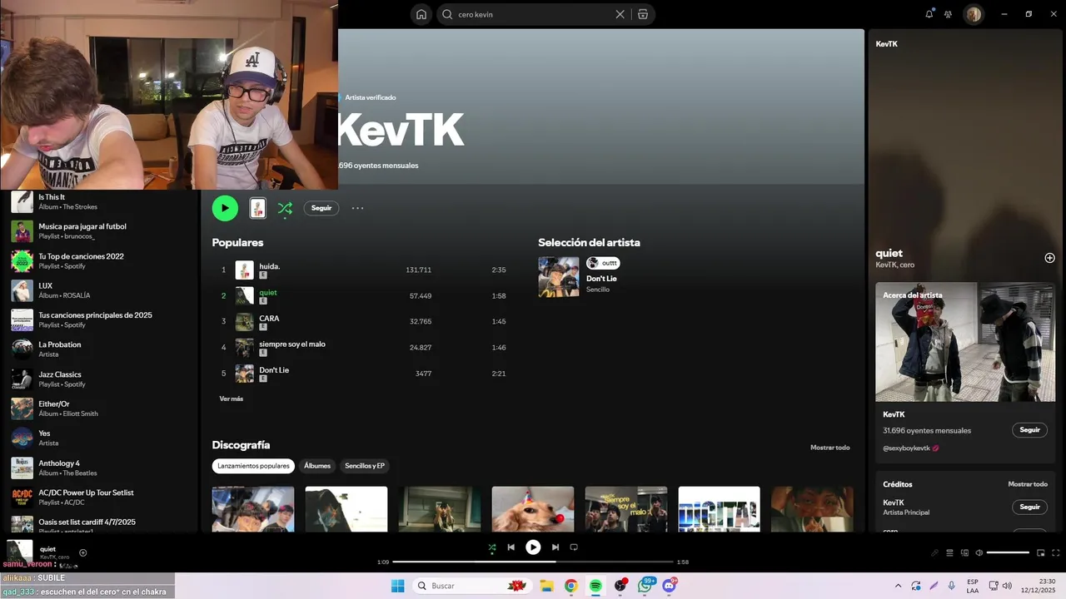
Task: Open 'Anthology 4' album by The Beatles
Action: 100,468
